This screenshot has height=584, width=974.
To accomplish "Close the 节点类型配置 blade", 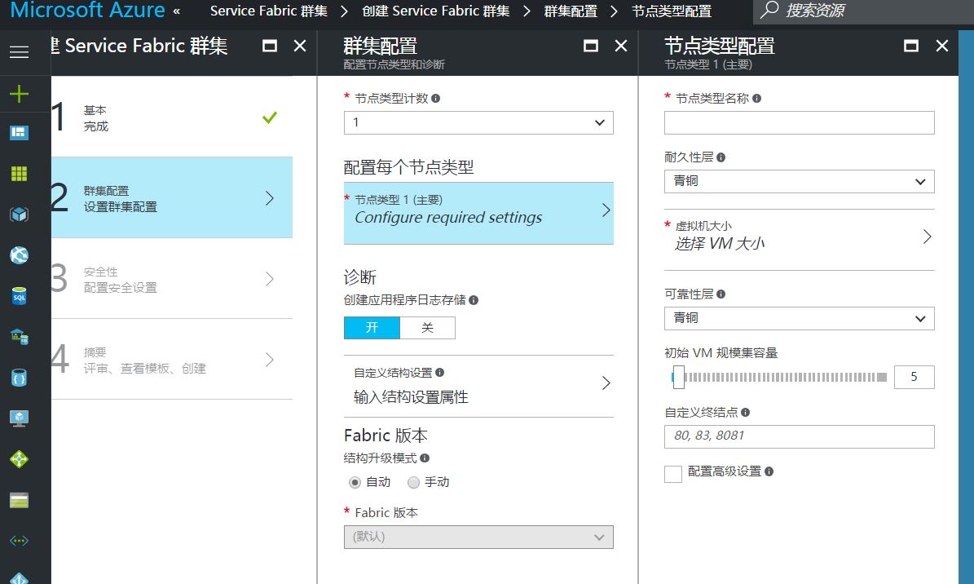I will click(x=941, y=46).
